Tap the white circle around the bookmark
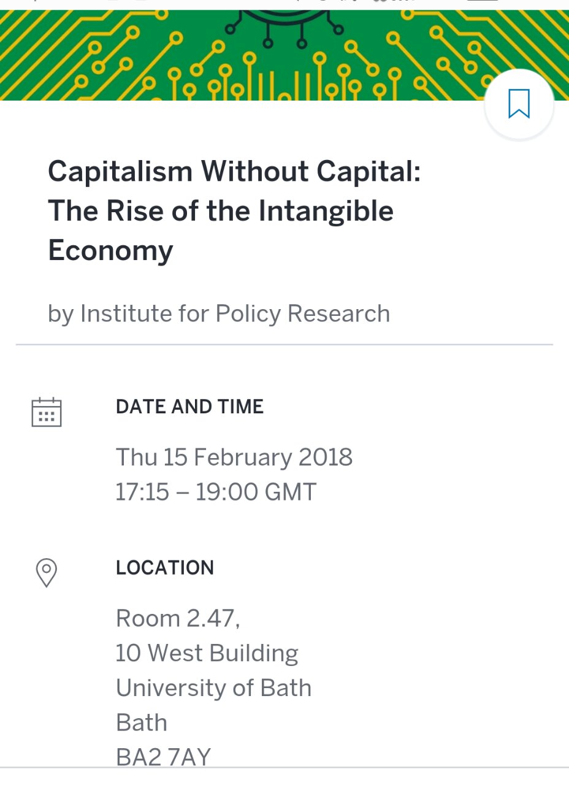Screen dimensions: 569x785 coord(519,105)
